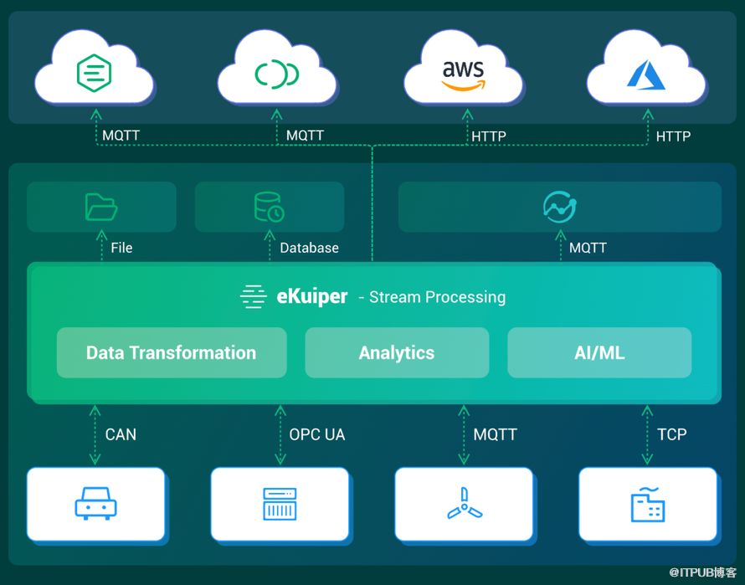Click the AI/ML box

point(599,352)
